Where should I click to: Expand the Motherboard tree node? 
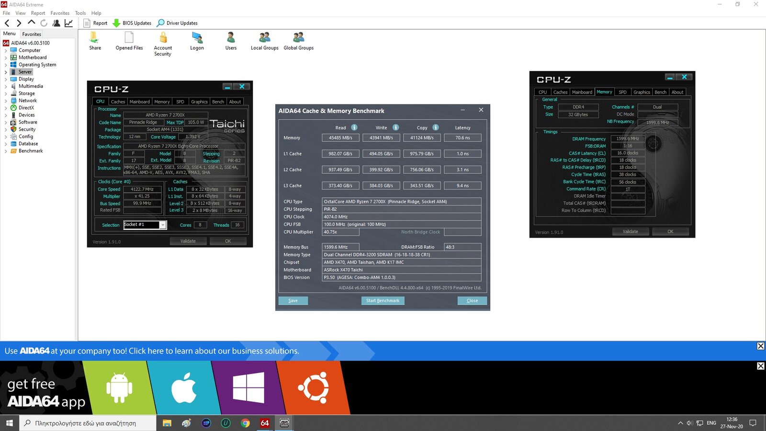6,57
